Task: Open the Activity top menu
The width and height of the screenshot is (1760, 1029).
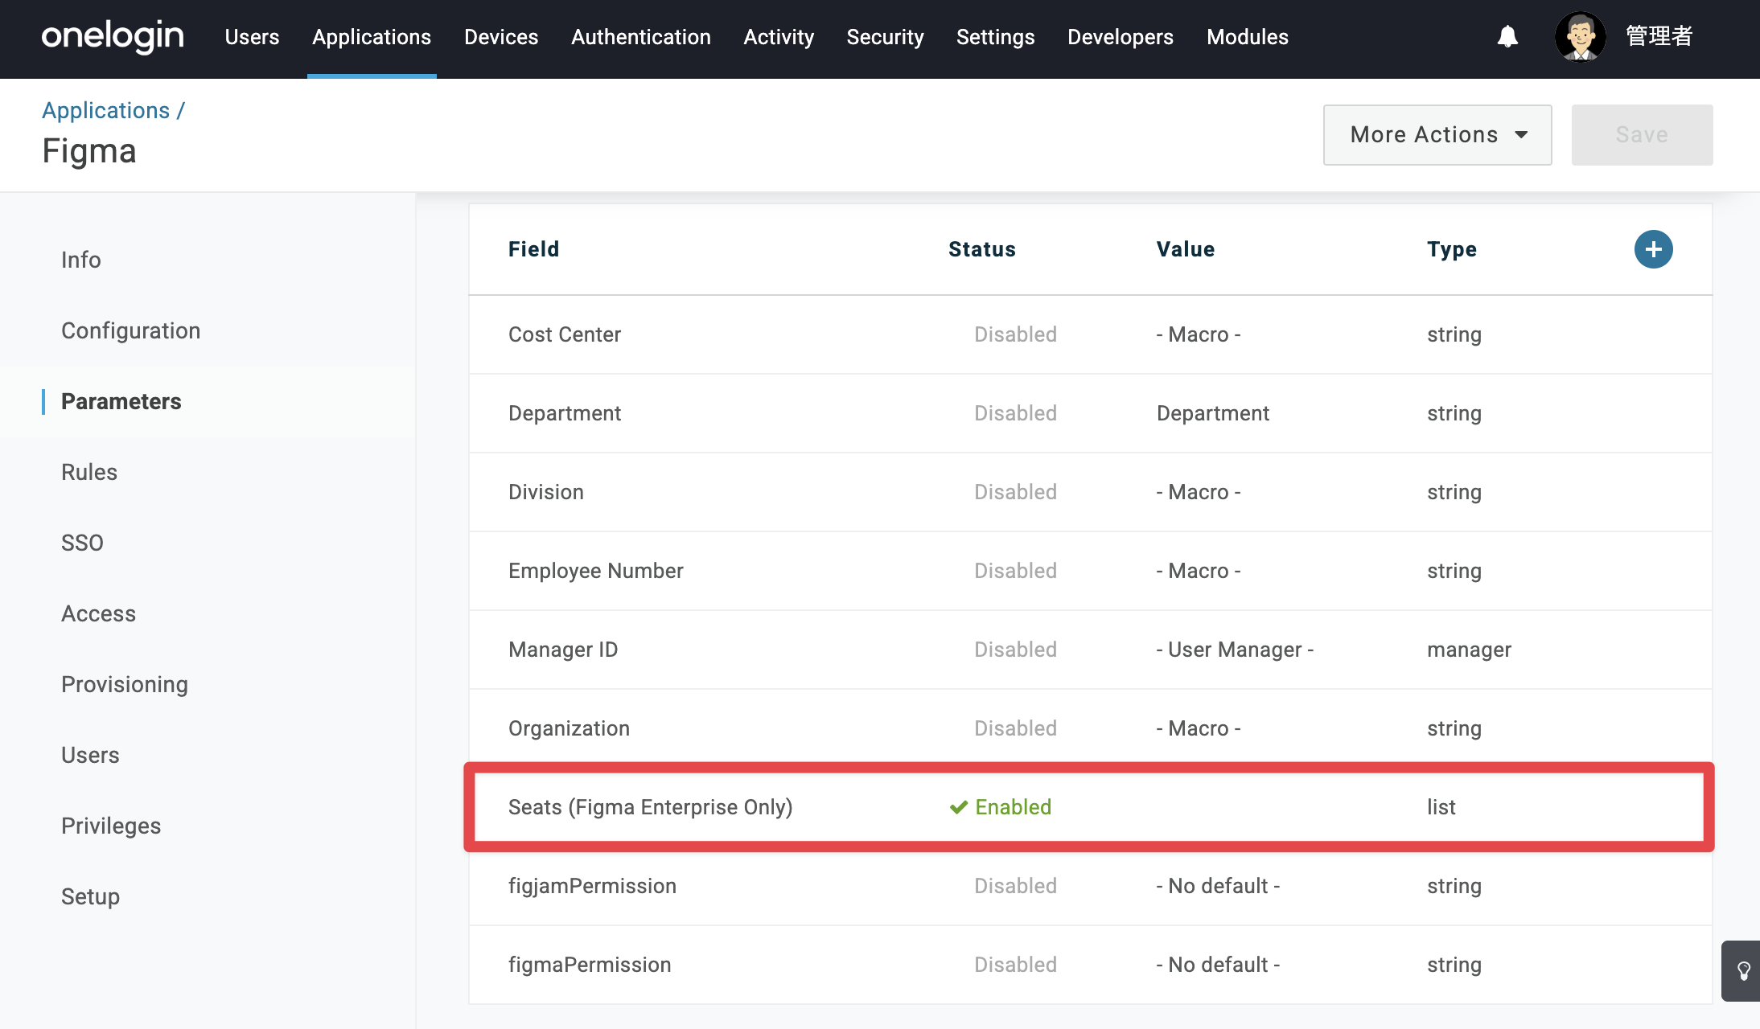Action: pyautogui.click(x=779, y=37)
